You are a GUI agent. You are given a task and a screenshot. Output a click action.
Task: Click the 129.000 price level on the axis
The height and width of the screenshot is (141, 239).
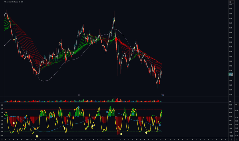tap(231, 9)
